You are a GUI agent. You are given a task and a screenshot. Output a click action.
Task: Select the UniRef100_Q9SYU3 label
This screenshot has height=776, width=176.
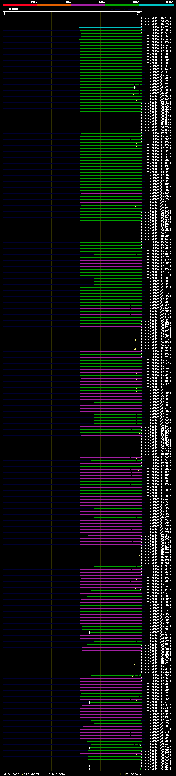[158, 81]
